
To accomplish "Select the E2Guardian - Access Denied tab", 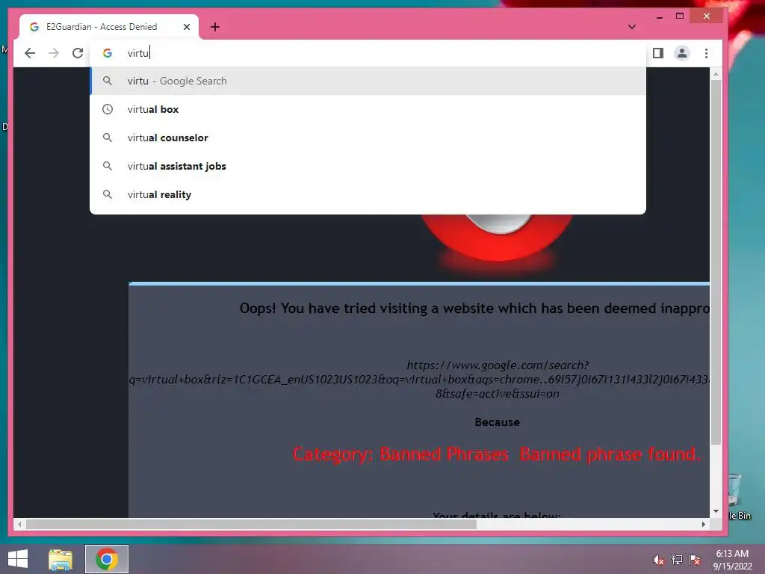I will point(109,27).
